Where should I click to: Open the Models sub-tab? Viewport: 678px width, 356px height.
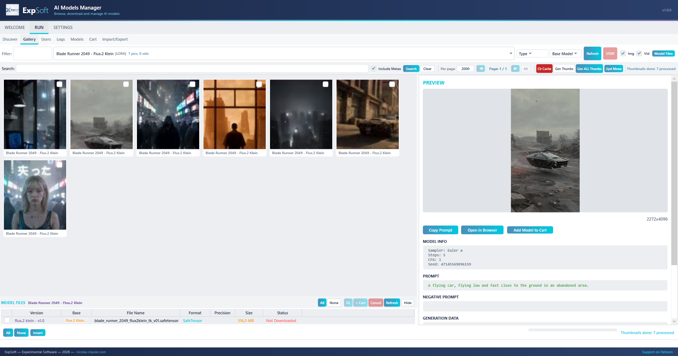click(x=77, y=39)
